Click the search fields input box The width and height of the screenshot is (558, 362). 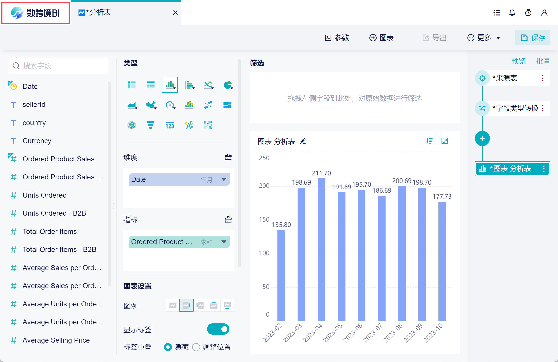(58, 66)
